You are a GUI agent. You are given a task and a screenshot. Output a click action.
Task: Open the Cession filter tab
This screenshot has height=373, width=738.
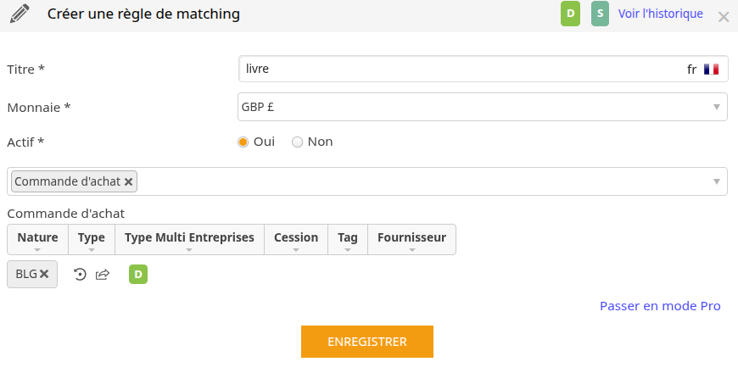coord(296,239)
